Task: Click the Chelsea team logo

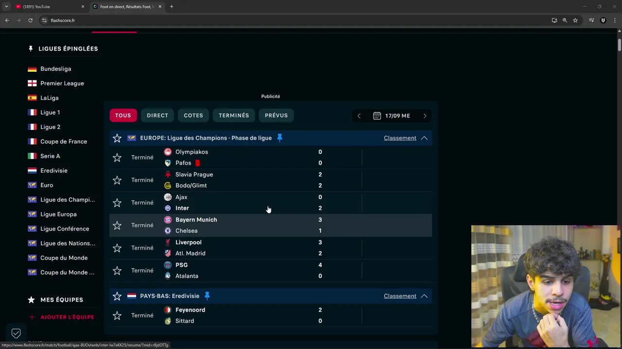Action: click(x=168, y=231)
